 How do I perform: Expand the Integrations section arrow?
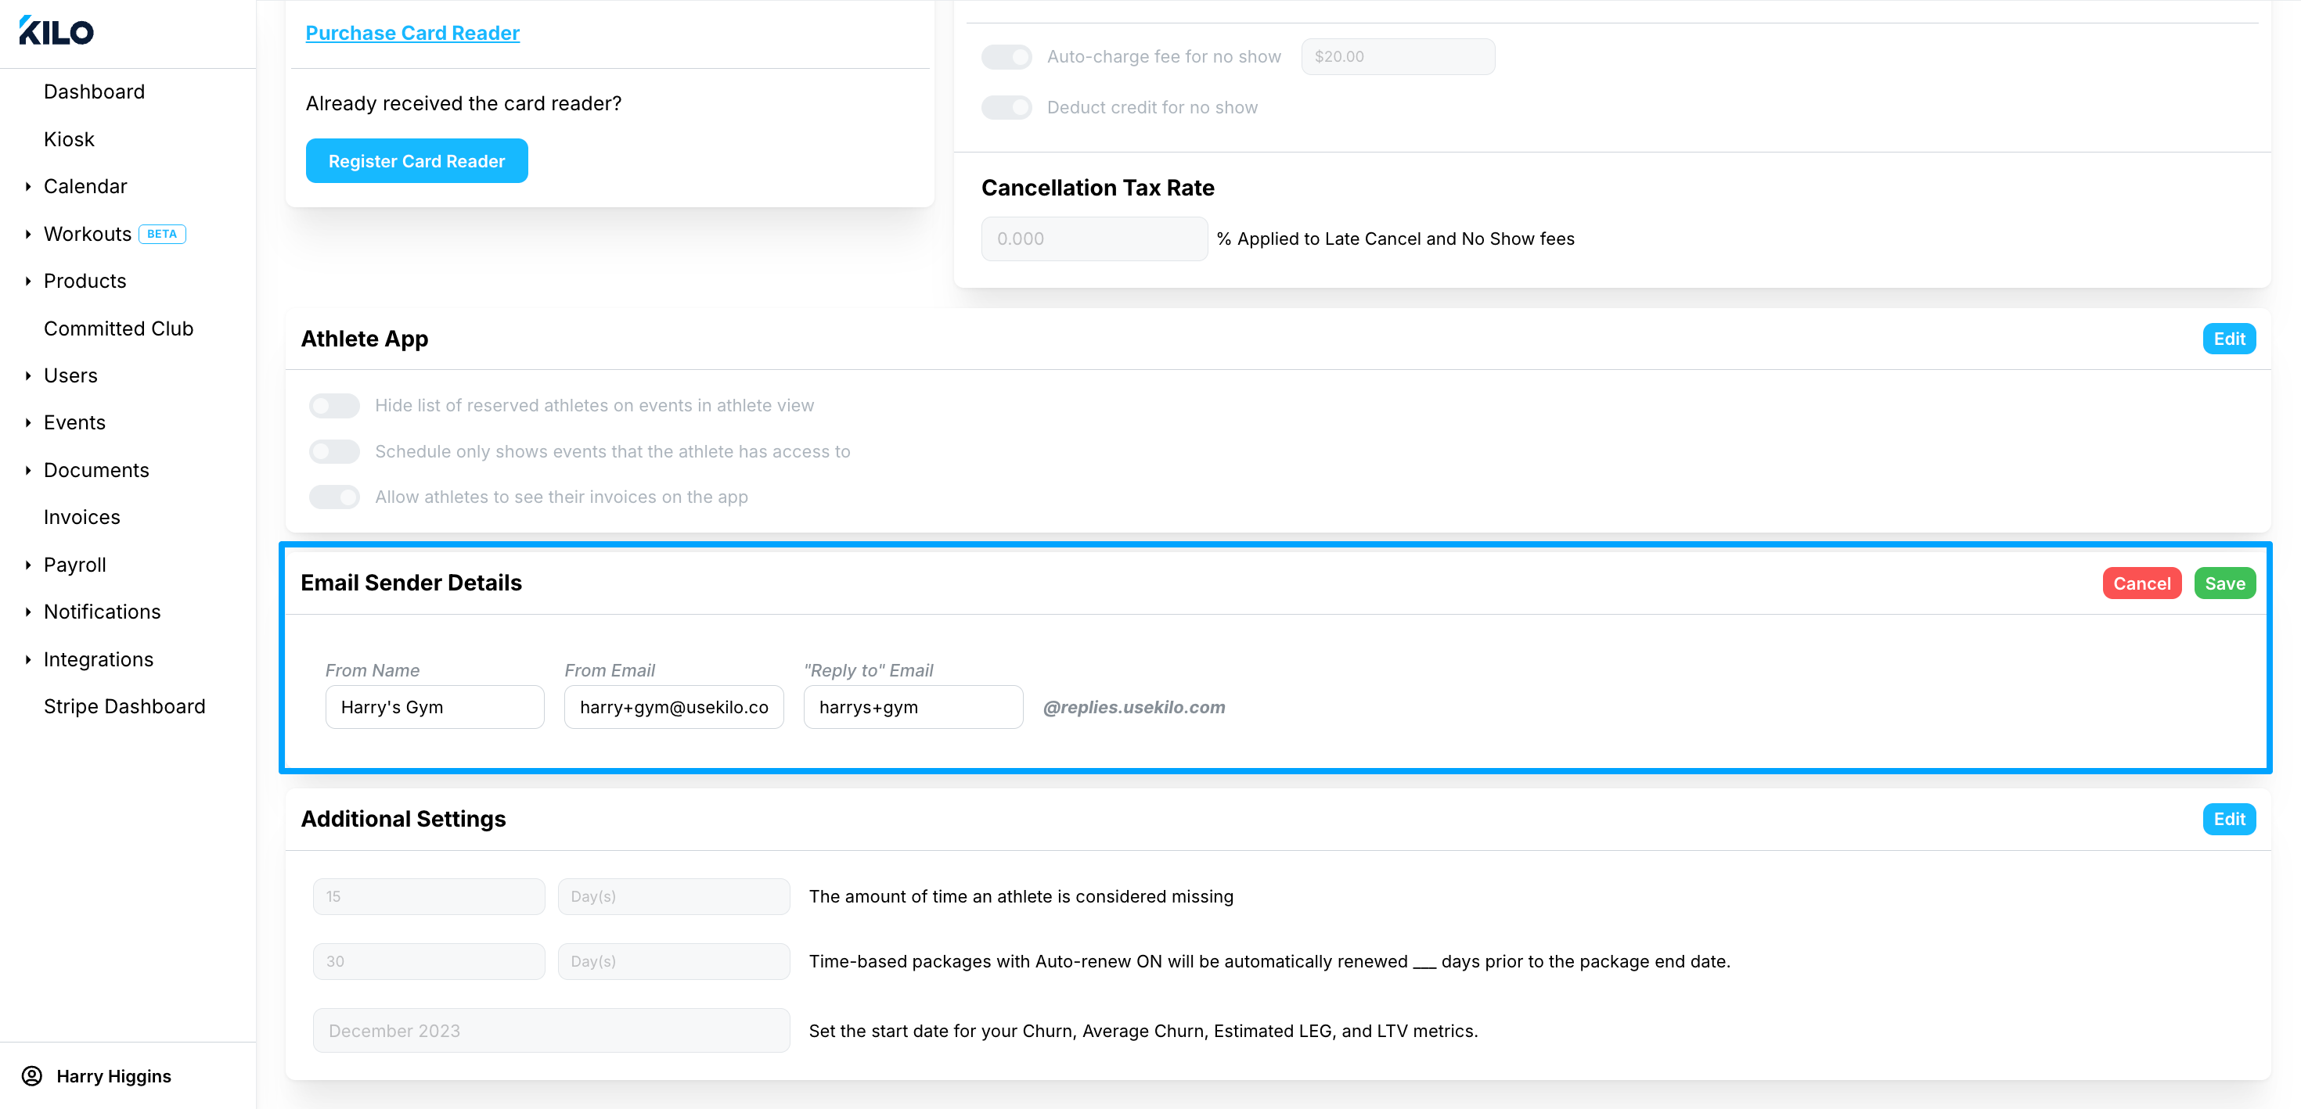point(29,660)
